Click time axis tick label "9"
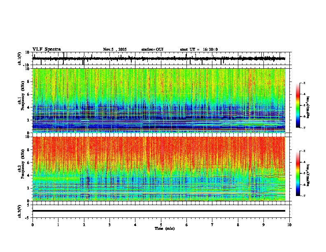 coord(263,225)
